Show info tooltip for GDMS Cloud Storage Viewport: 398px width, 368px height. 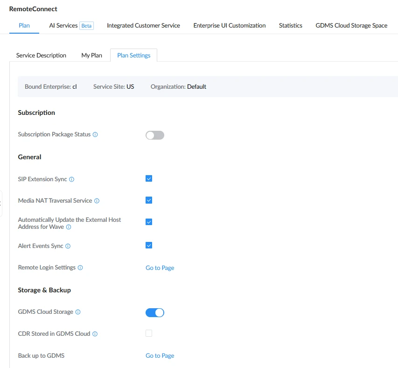tap(78, 312)
